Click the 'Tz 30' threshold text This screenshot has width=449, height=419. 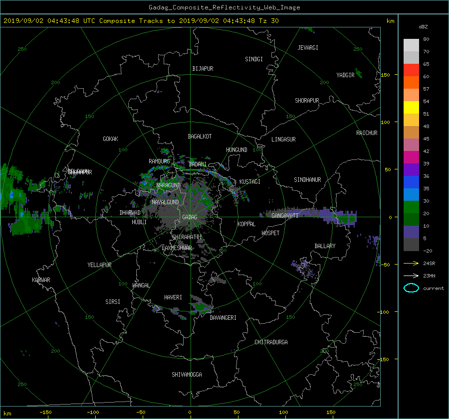pos(268,21)
